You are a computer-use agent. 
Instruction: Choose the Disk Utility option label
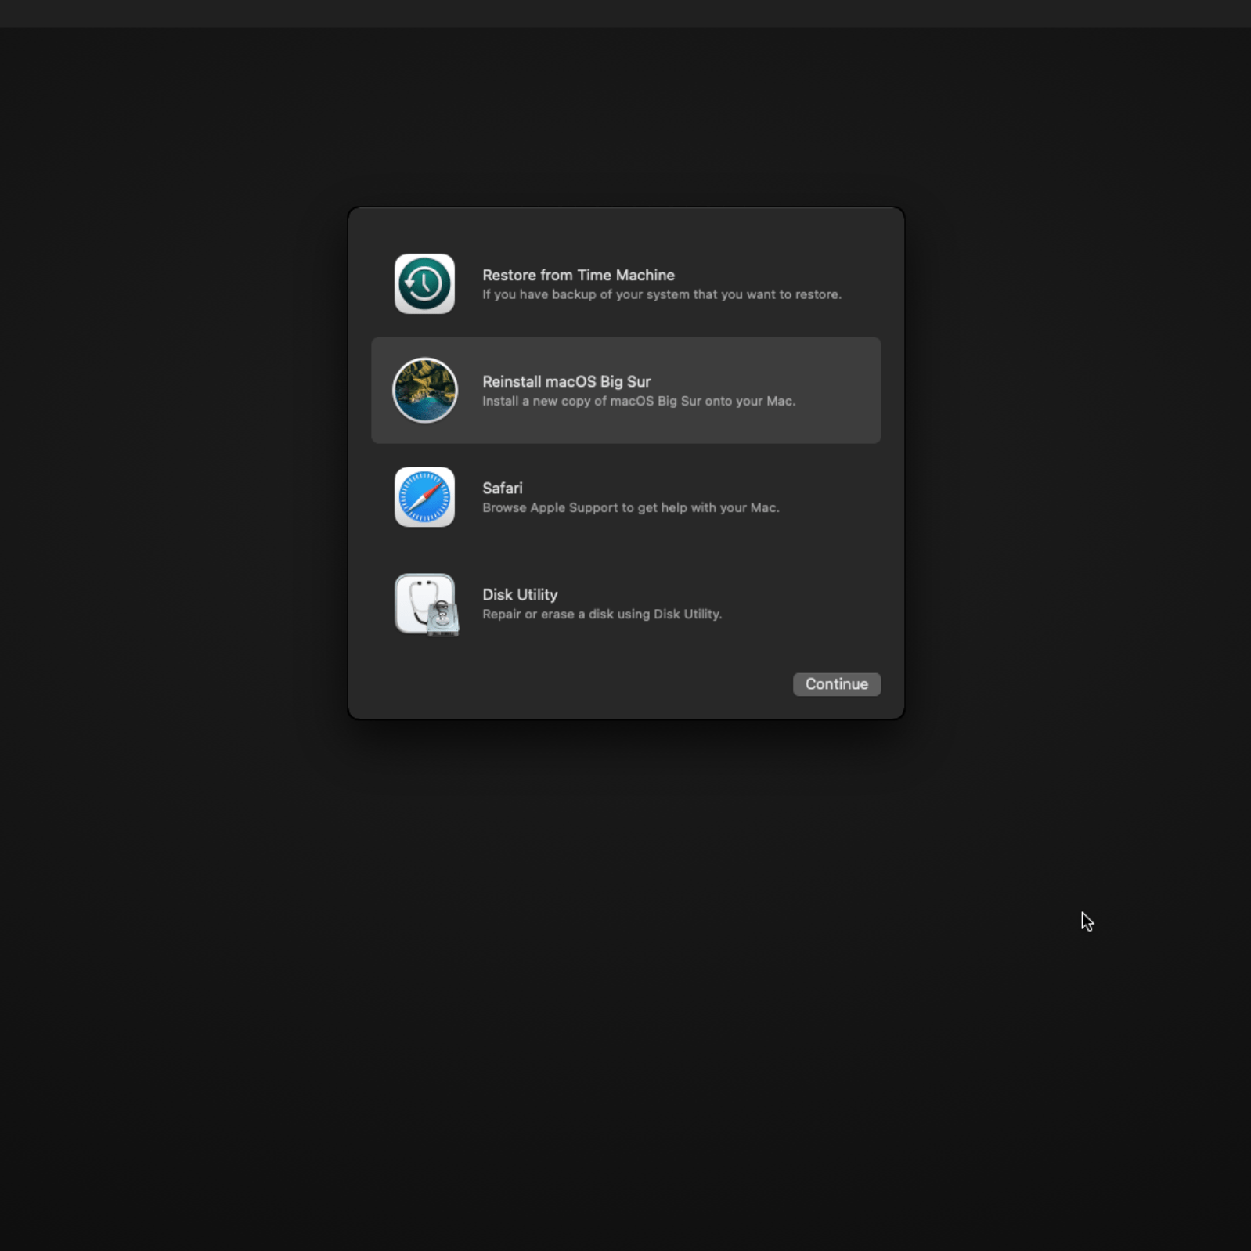(520, 594)
